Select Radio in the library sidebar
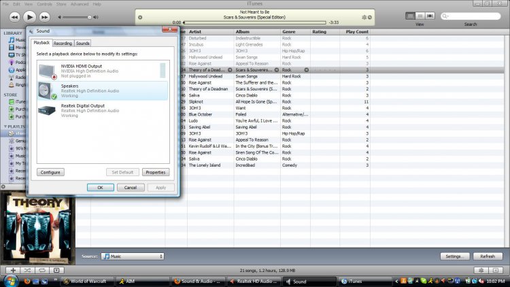Screen dimensions: 510x287 pyautogui.click(x=17, y=78)
